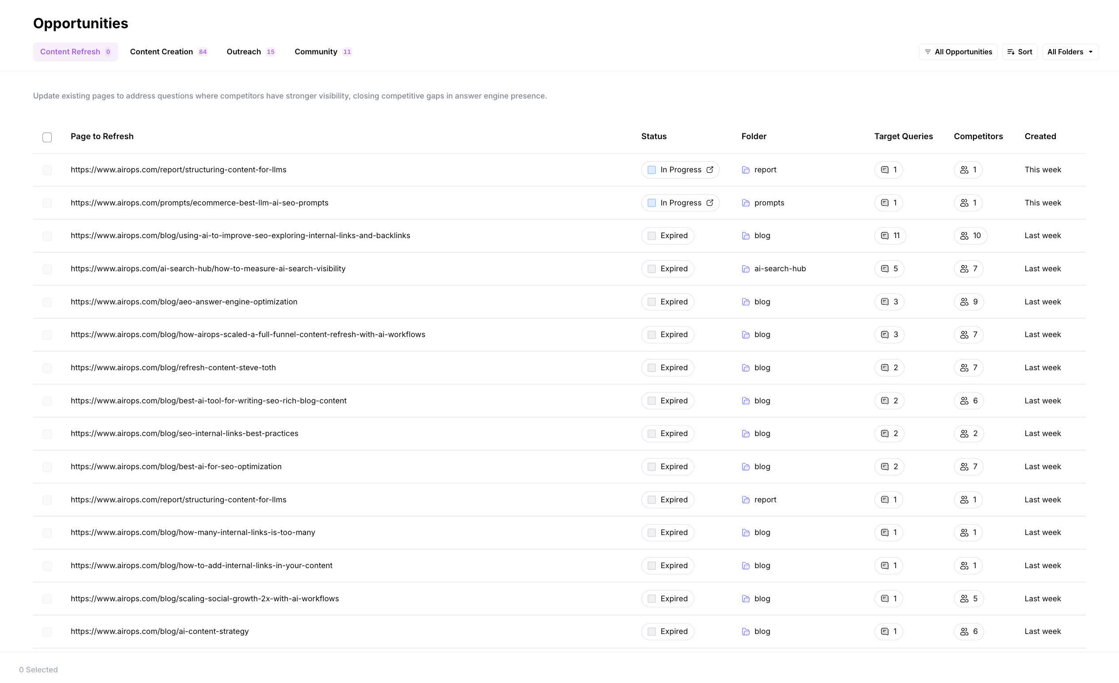Screen dimensions: 1119x683
Task: Open external link icon on structuring-content-for-llms In Progress status
Action: (x=710, y=170)
